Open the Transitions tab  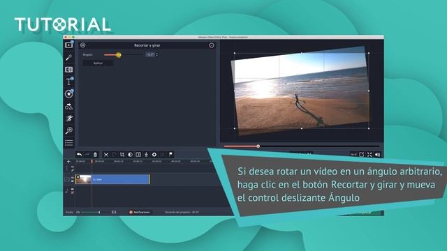coord(68,70)
